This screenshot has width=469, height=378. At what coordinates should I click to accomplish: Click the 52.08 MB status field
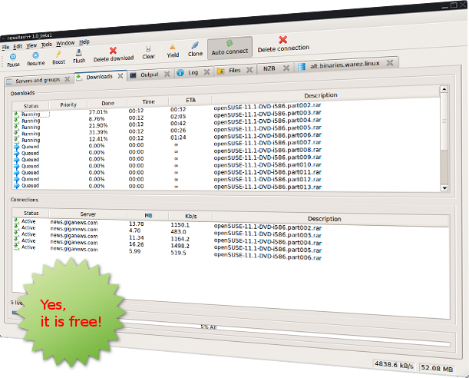437,368
